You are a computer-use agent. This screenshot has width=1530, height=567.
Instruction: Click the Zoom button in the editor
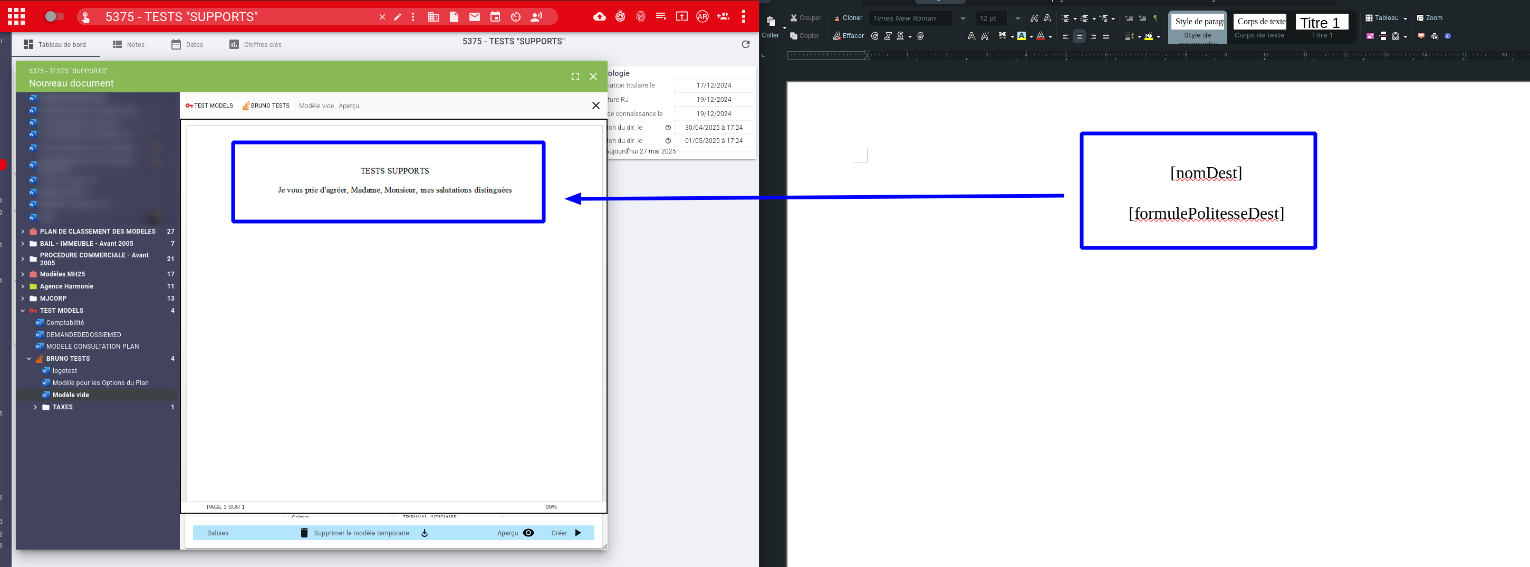coord(1430,18)
